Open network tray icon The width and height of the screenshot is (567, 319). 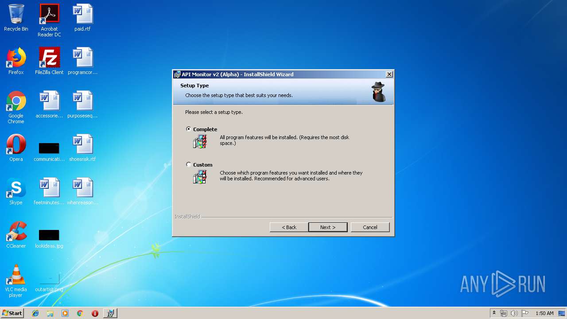click(x=504, y=313)
